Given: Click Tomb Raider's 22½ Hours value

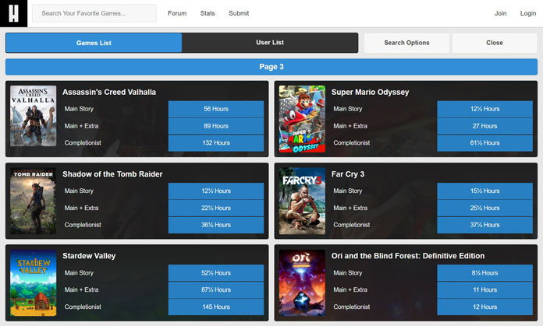Looking at the screenshot, I should click(x=216, y=208).
